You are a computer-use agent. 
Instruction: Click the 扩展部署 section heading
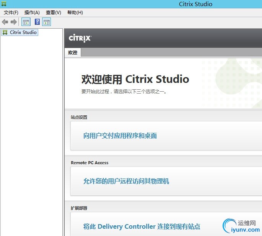point(79,208)
